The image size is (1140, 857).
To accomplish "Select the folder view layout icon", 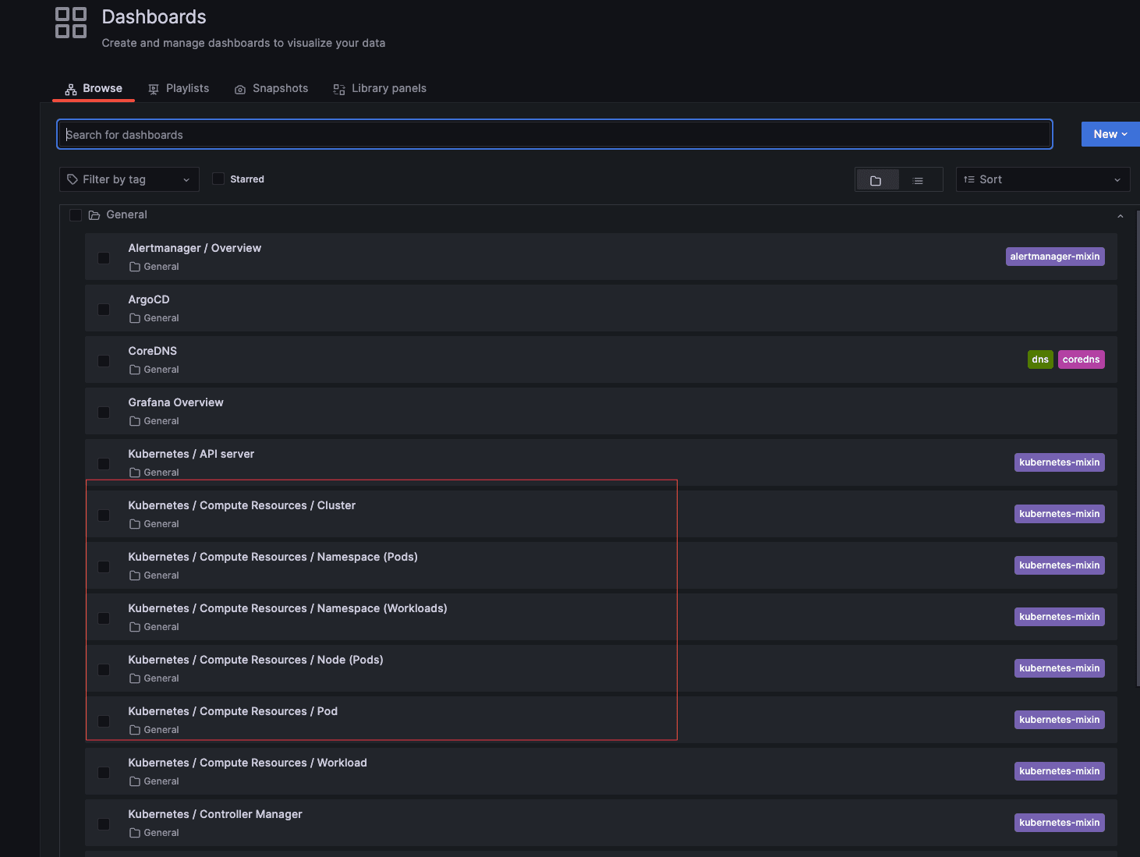I will coord(876,179).
